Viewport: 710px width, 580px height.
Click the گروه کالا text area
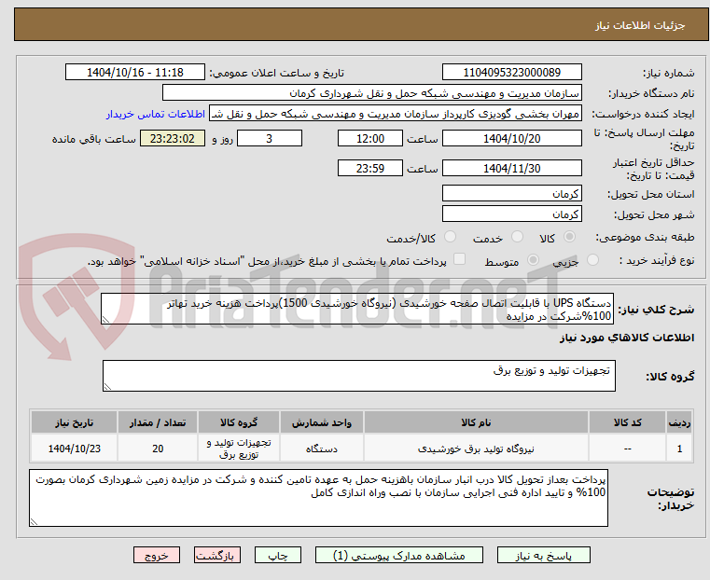coord(358,376)
